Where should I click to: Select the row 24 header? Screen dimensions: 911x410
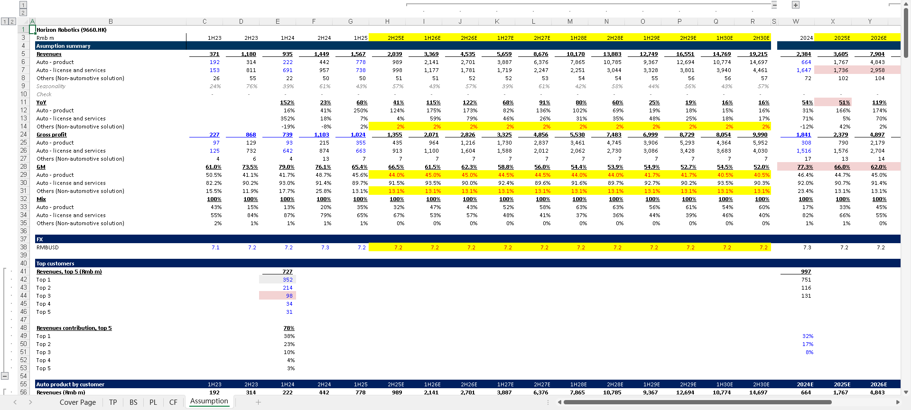[23, 135]
